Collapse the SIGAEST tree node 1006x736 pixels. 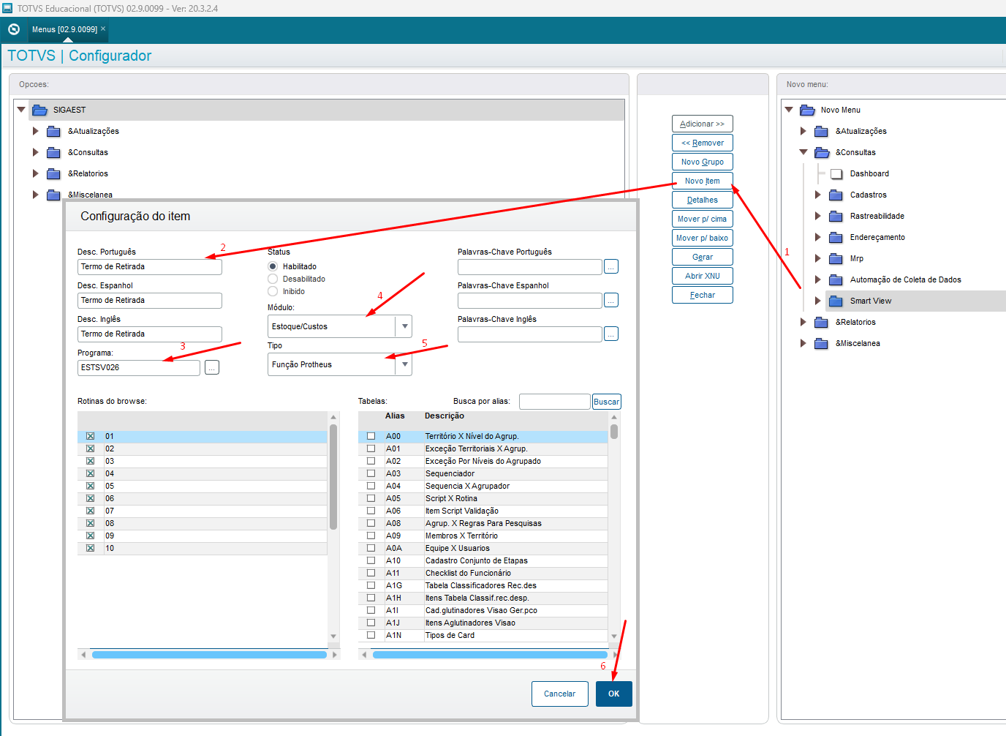[x=21, y=110]
